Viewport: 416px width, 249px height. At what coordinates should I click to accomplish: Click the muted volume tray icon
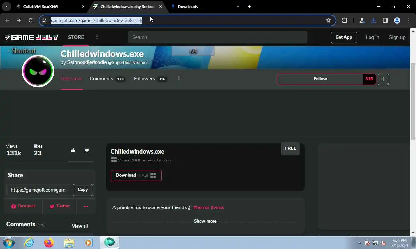tap(383, 243)
